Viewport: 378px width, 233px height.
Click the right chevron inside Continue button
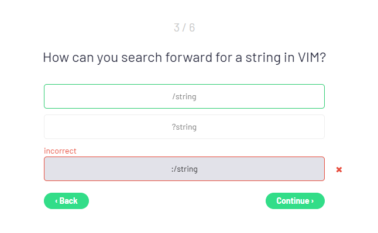(312, 201)
